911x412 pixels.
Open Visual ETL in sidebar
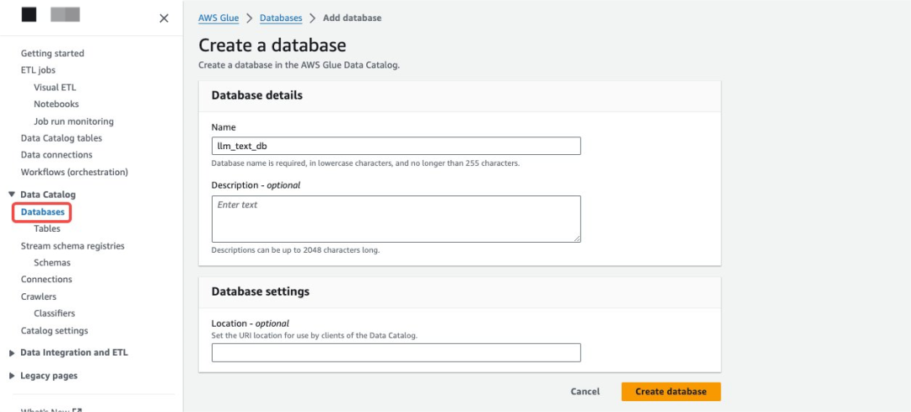tap(55, 87)
